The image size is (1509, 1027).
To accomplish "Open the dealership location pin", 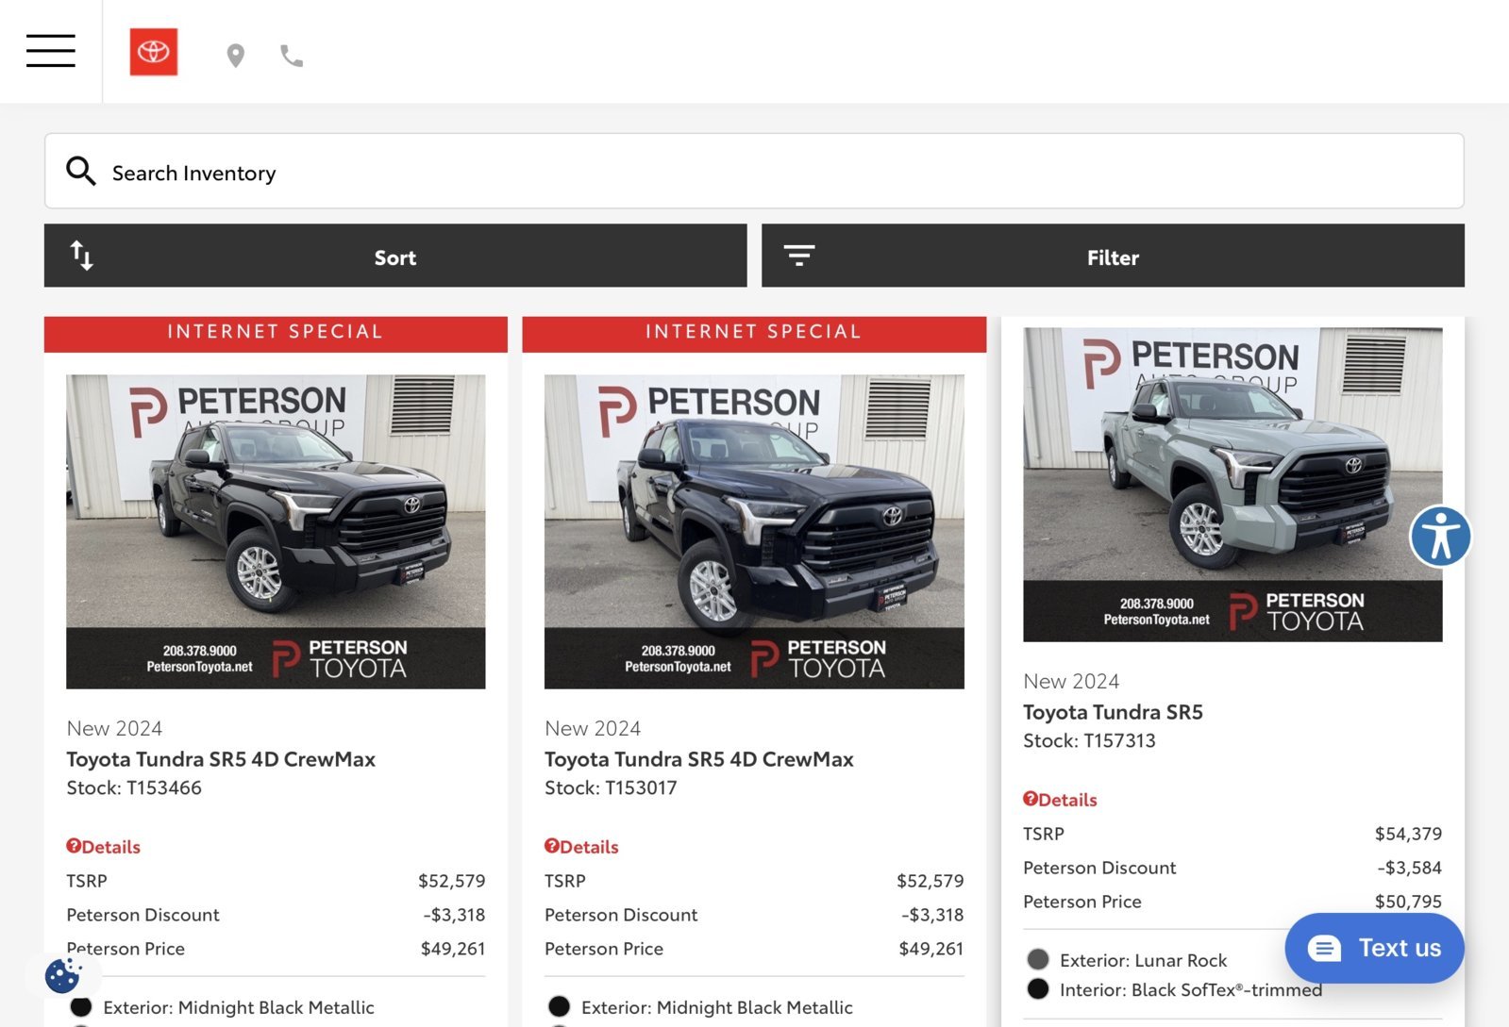I will pos(236,57).
